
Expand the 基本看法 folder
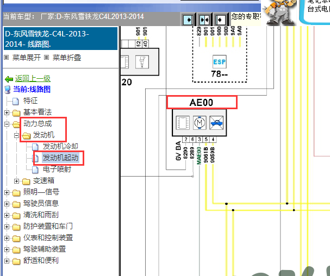pyautogui.click(x=7, y=113)
